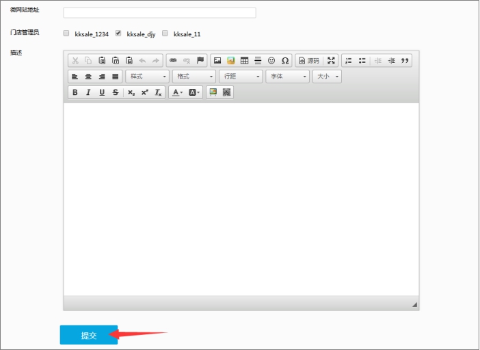
Task: Uncheck the kksale_djy checkbox
Action: coord(118,33)
